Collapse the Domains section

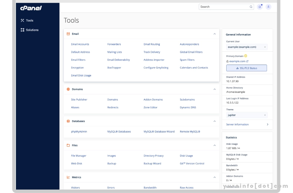pos(214,89)
